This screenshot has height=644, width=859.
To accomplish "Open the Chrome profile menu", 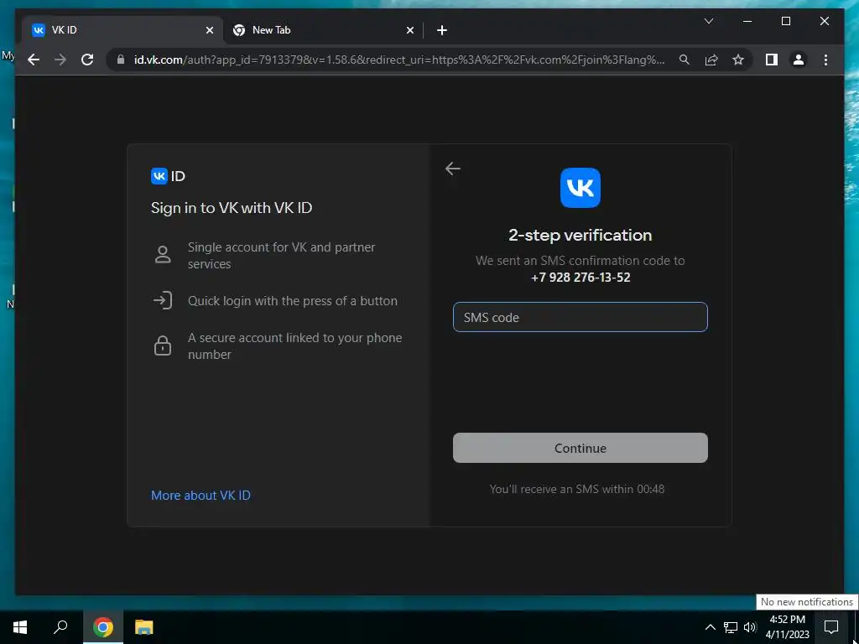I will 799,60.
